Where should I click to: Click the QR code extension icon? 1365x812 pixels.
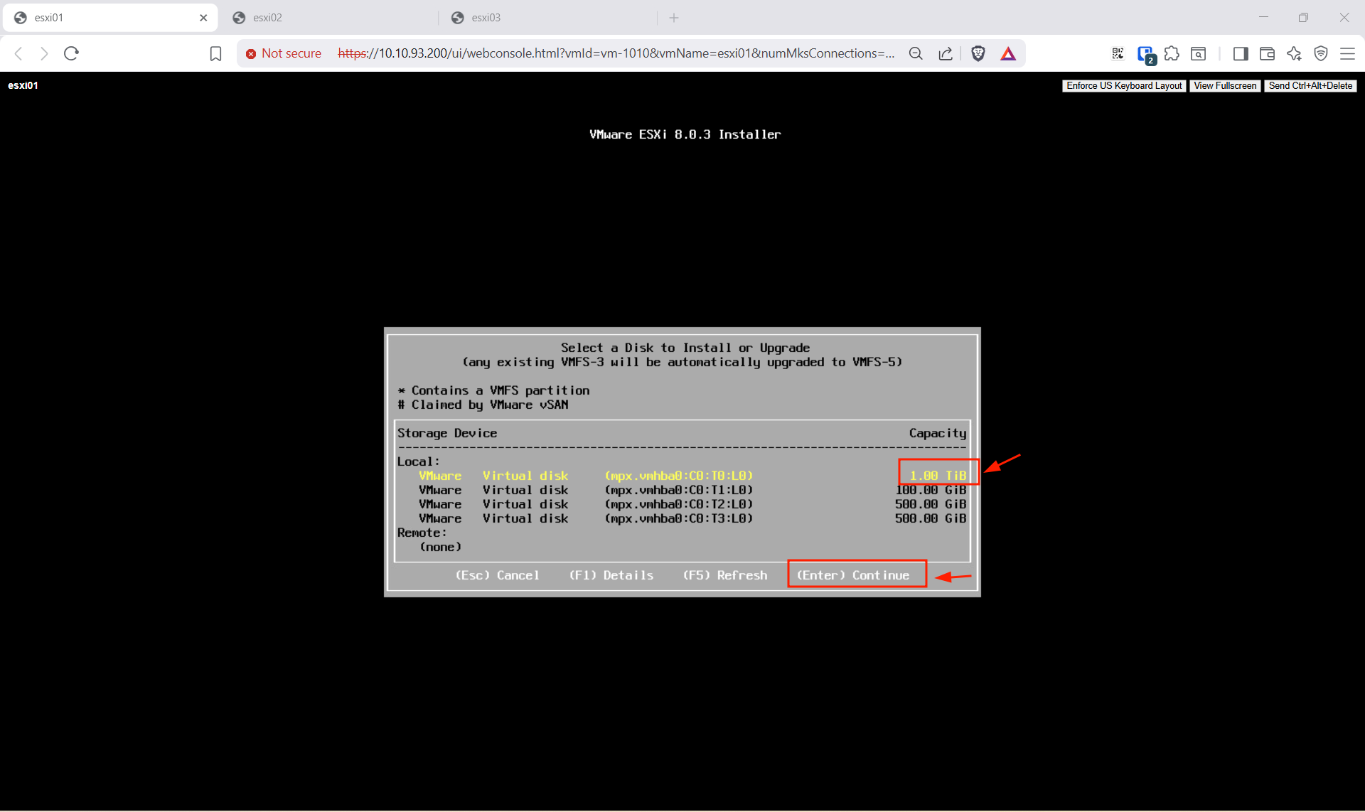pos(1118,53)
